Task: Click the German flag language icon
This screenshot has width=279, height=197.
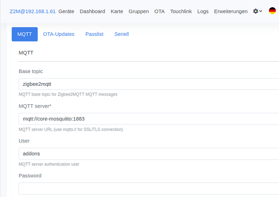Action: (x=272, y=11)
